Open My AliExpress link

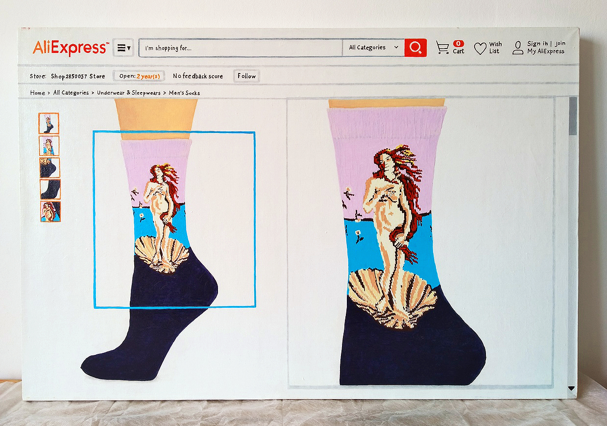point(546,51)
